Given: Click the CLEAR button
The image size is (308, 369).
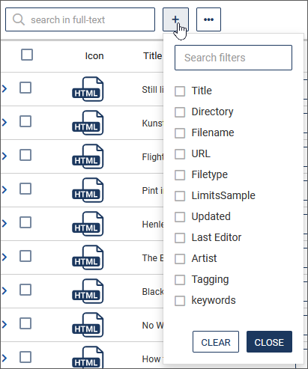Looking at the screenshot, I should coord(216,342).
